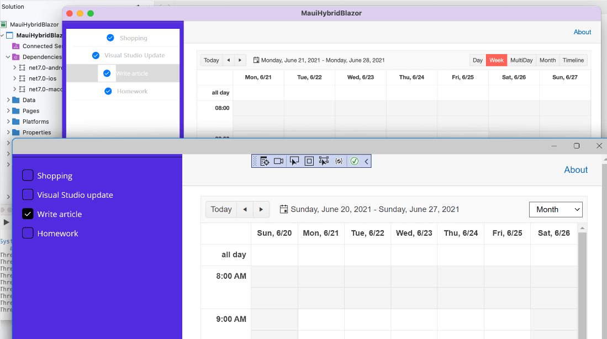Expand the Platforms folder node
This screenshot has width=607, height=339.
[x=8, y=121]
